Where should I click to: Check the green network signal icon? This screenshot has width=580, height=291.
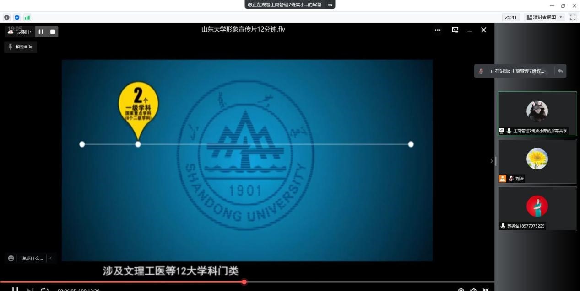(x=27, y=17)
